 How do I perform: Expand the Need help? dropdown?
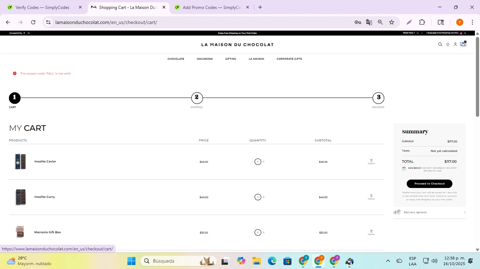point(411,33)
